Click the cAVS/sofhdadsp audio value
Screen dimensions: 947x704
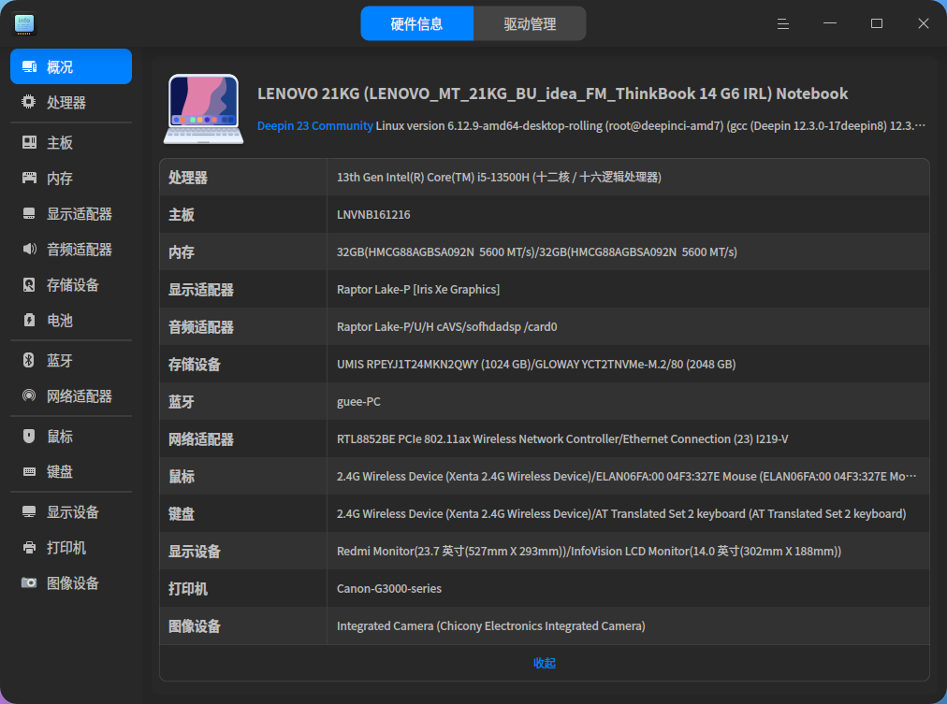pos(447,326)
